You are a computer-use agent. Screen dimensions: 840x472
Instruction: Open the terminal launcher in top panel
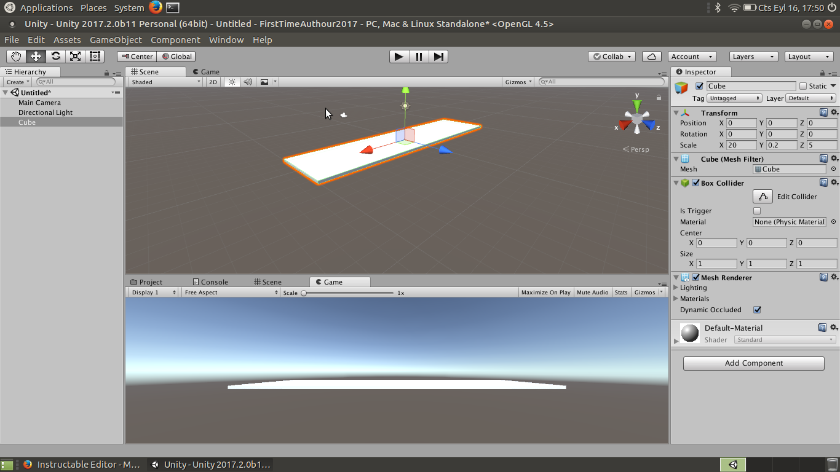[x=173, y=8]
